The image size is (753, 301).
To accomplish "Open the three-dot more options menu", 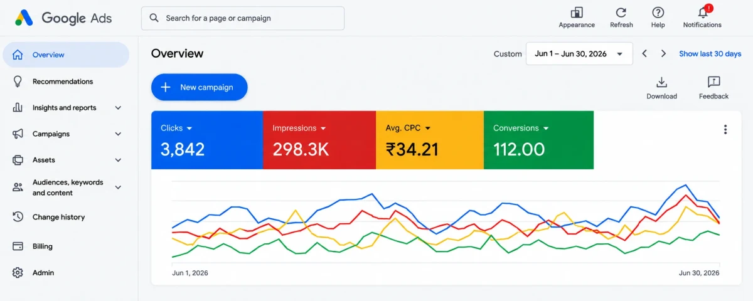I will [725, 130].
